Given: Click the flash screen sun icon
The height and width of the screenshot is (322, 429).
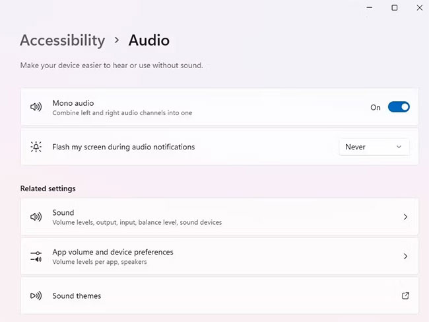Looking at the screenshot, I should pos(36,147).
